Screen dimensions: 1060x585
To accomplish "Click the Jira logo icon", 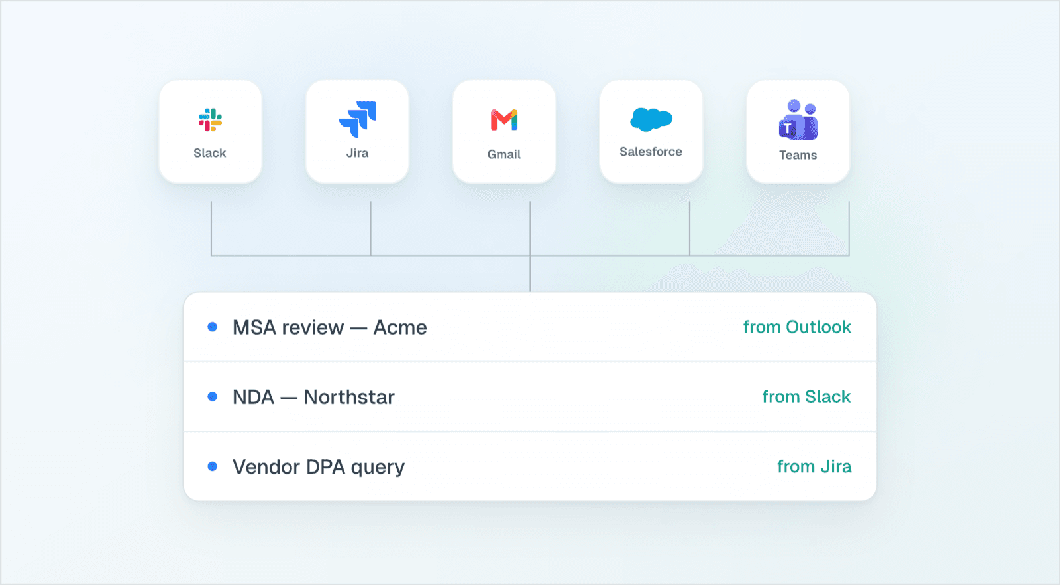I will (x=357, y=119).
